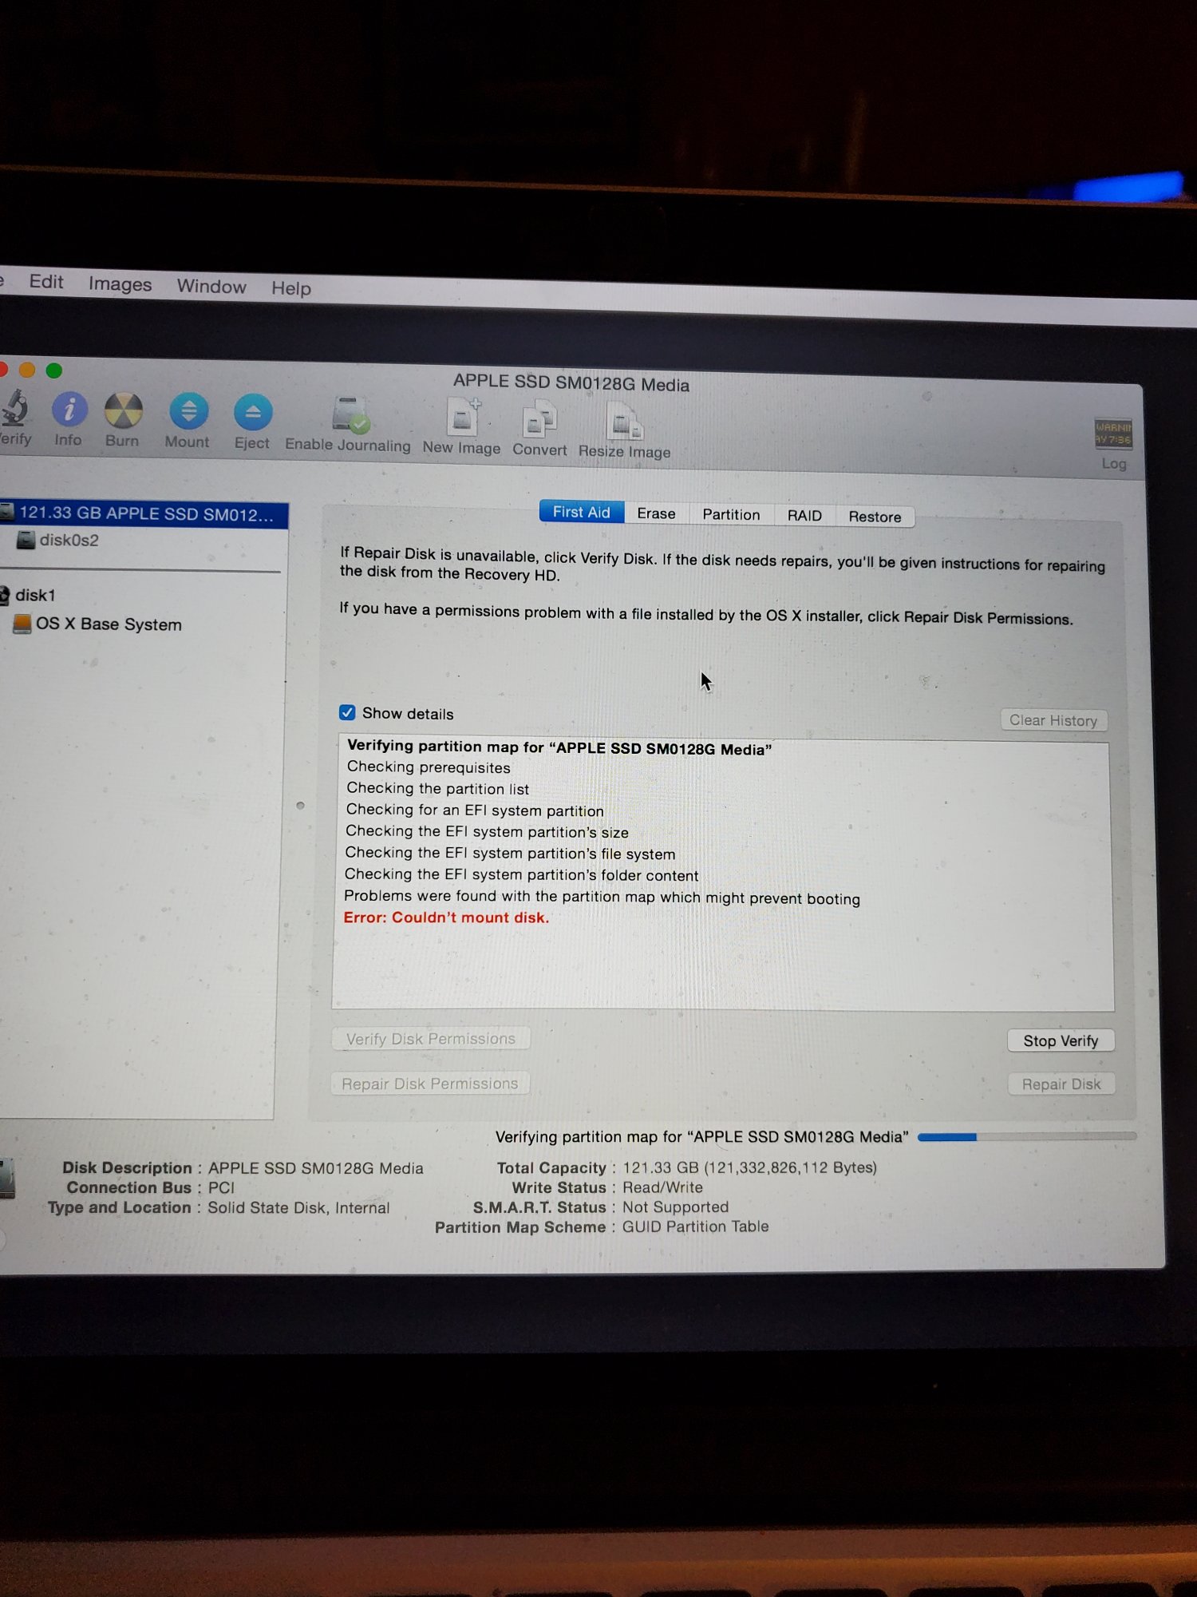The image size is (1197, 1597).
Task: Click the Resize Image toolbar icon
Action: pyautogui.click(x=625, y=422)
